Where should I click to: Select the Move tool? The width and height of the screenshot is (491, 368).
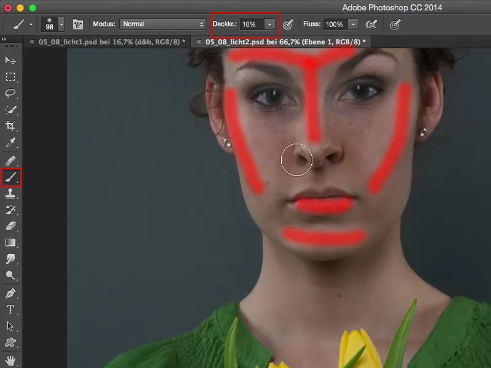point(10,60)
